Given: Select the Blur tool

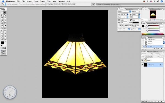Looking at the screenshot, I should [2, 28].
